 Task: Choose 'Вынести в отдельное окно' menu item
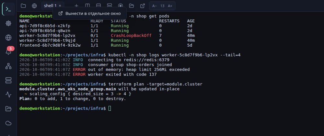click(x=89, y=13)
